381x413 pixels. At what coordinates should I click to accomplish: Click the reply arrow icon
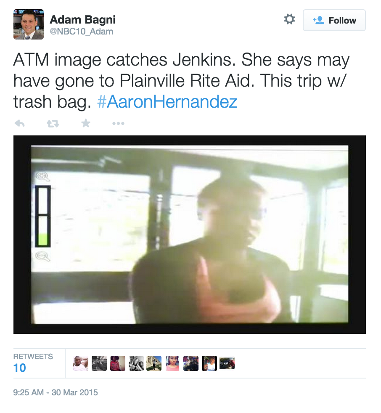tap(19, 123)
